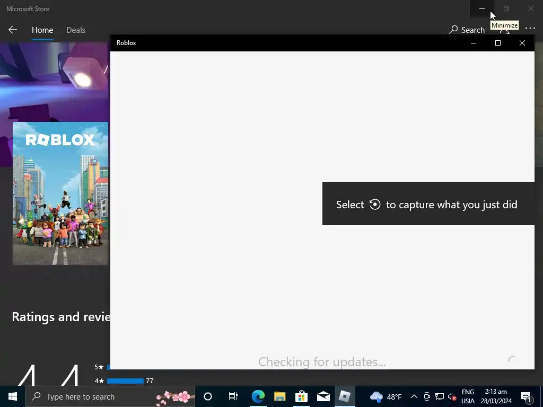543x407 pixels.
Task: Restore down the Microsoft Store window
Action: coord(506,8)
